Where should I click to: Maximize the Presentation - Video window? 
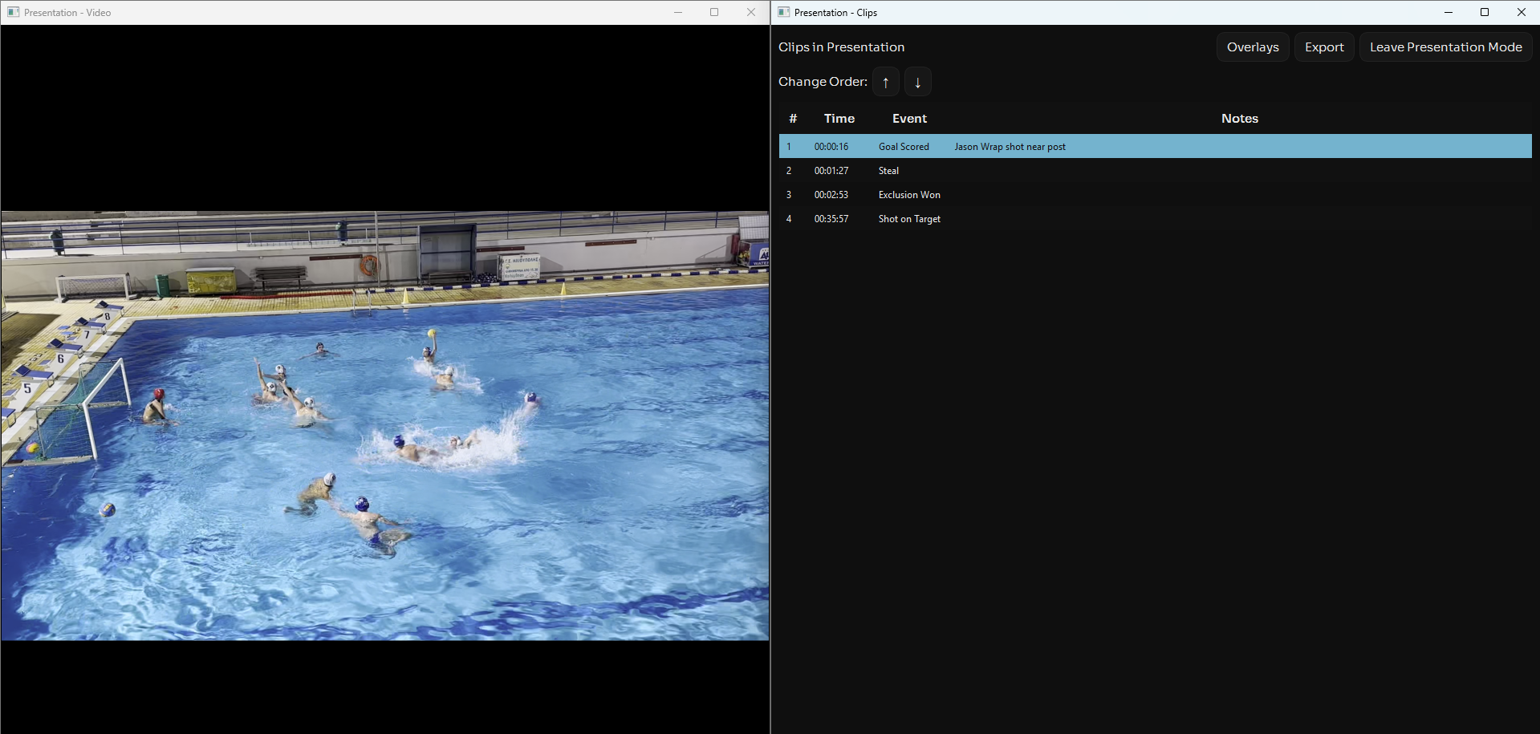point(713,12)
